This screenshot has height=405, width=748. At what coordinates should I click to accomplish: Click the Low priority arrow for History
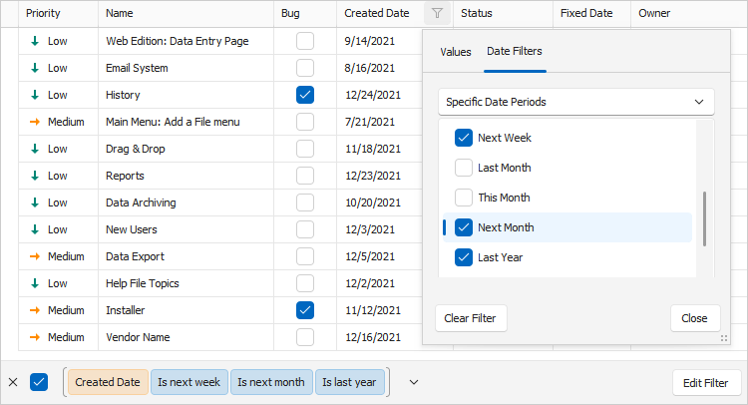35,95
